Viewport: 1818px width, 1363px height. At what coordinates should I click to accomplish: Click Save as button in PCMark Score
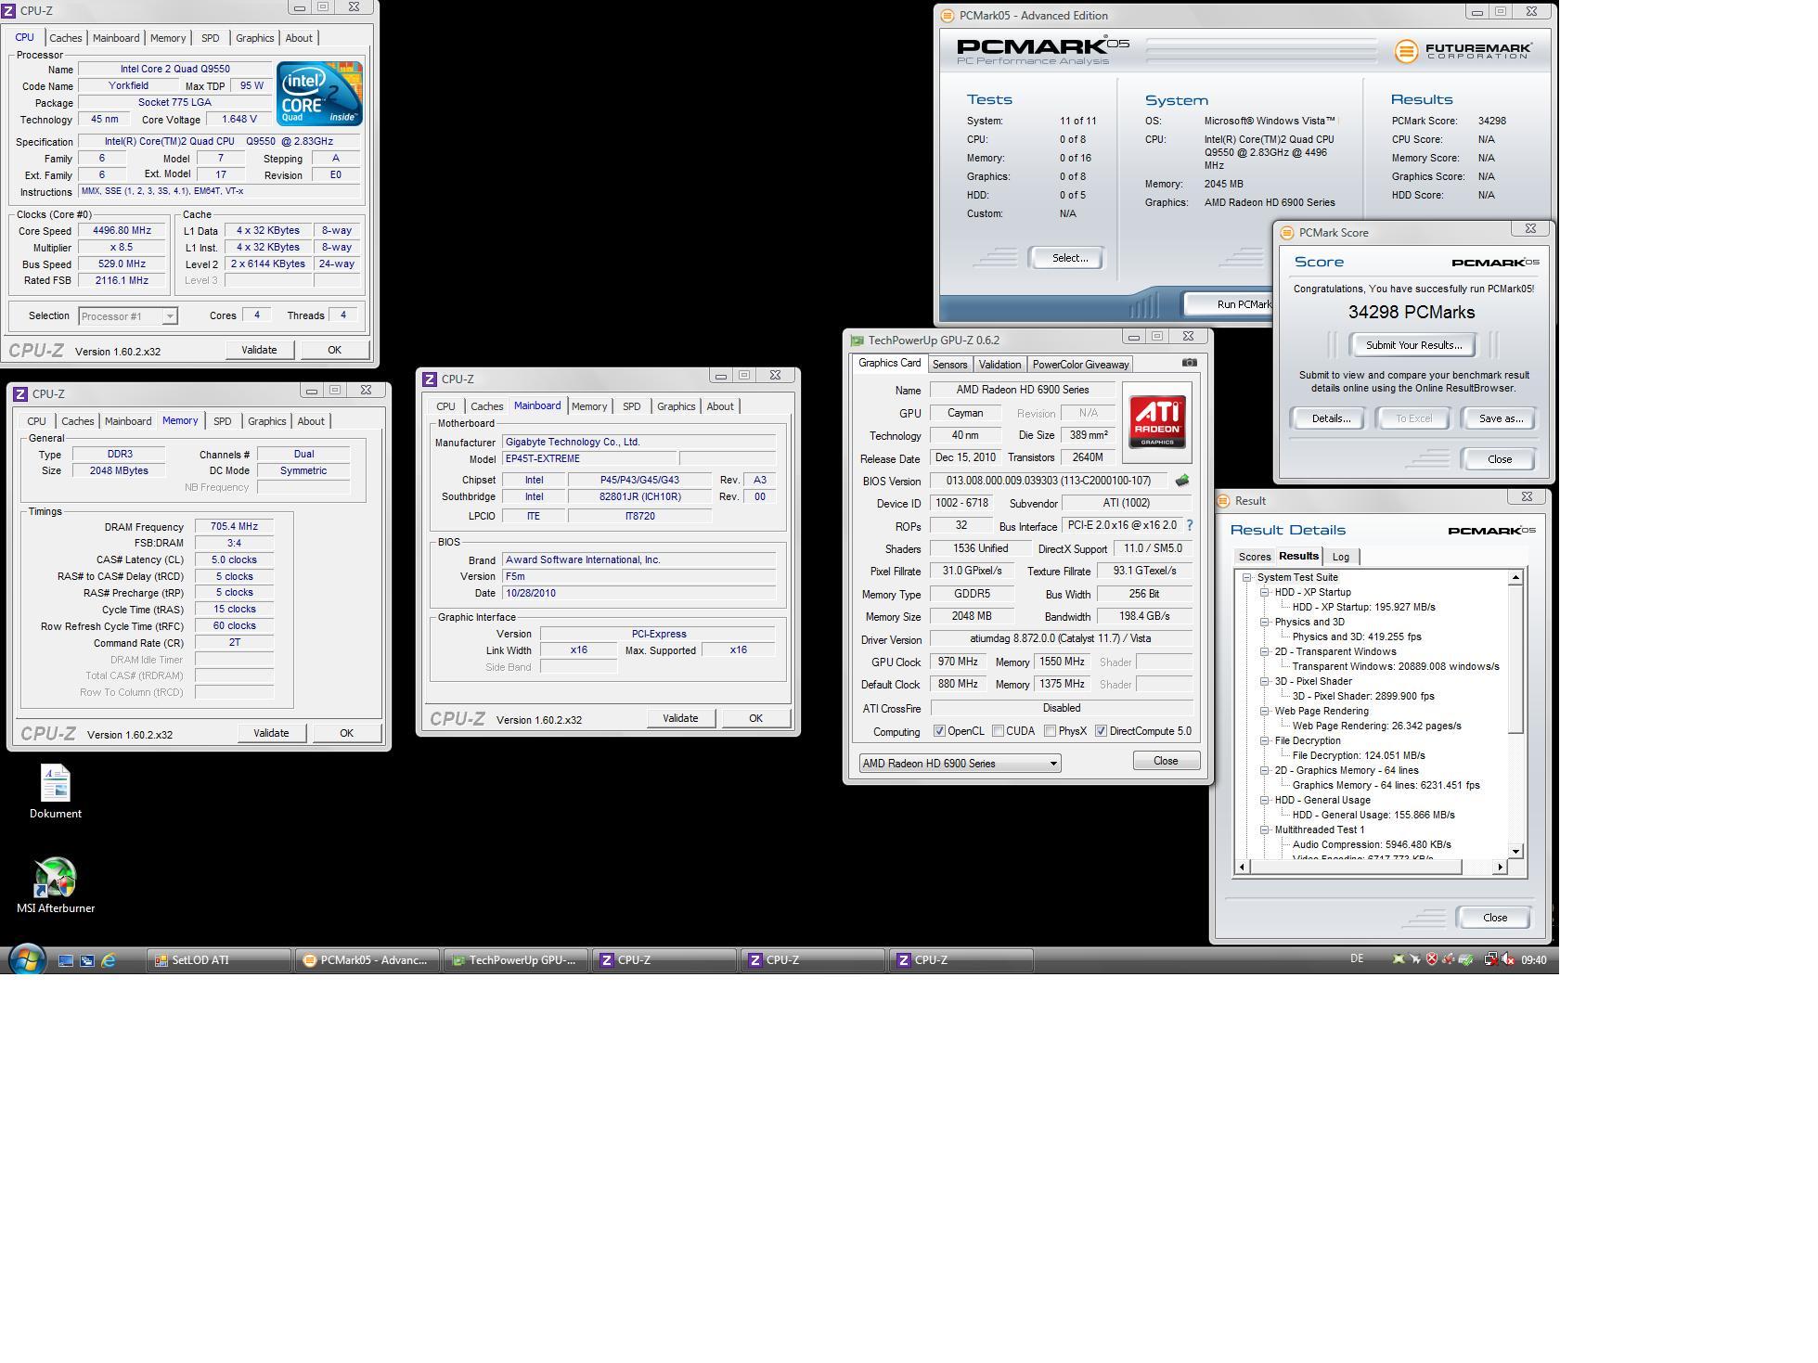click(x=1500, y=418)
